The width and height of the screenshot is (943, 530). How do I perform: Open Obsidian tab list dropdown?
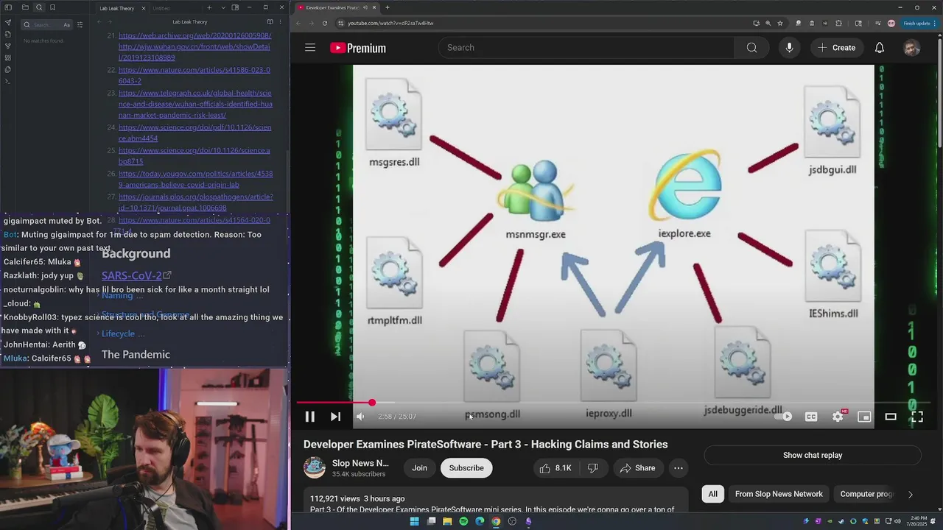223,7
